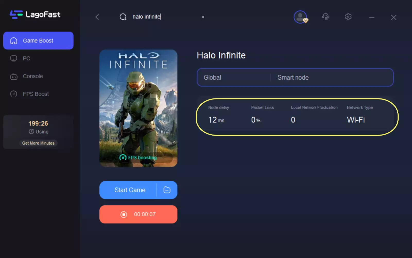
Task: Open the Game Boost tab
Action: tap(38, 41)
